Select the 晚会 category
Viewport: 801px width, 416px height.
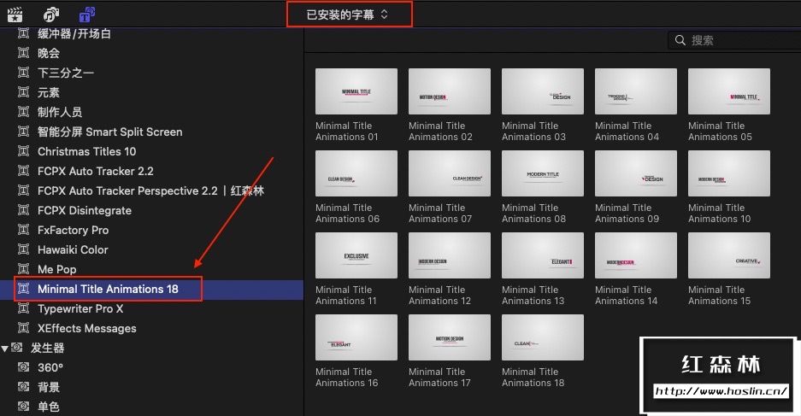click(x=49, y=53)
